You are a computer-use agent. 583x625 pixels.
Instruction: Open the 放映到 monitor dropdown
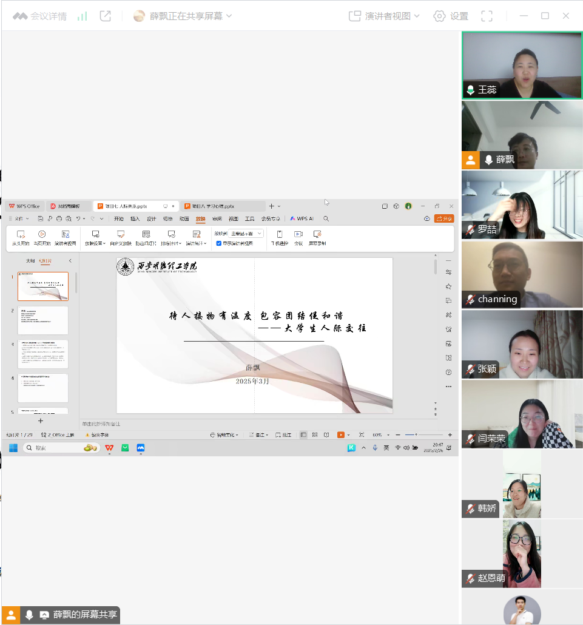[246, 234]
